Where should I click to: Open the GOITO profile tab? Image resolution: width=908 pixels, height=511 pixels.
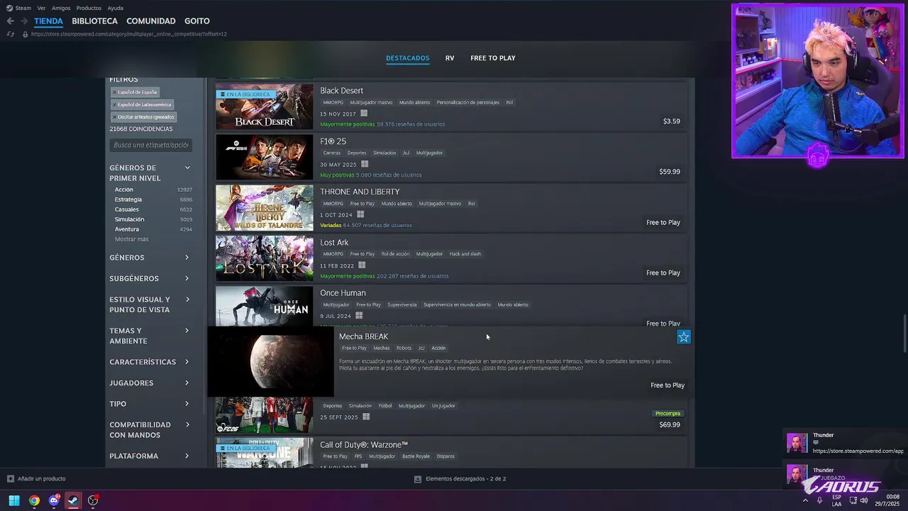196,21
